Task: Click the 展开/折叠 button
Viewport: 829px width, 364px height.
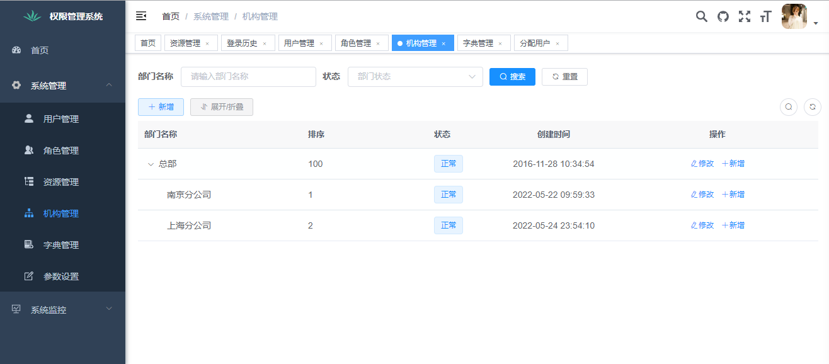Action: pos(222,107)
